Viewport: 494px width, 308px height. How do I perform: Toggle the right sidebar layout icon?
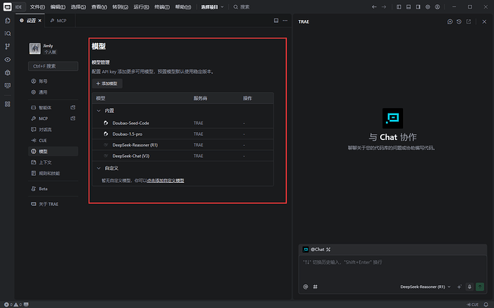coord(418,7)
